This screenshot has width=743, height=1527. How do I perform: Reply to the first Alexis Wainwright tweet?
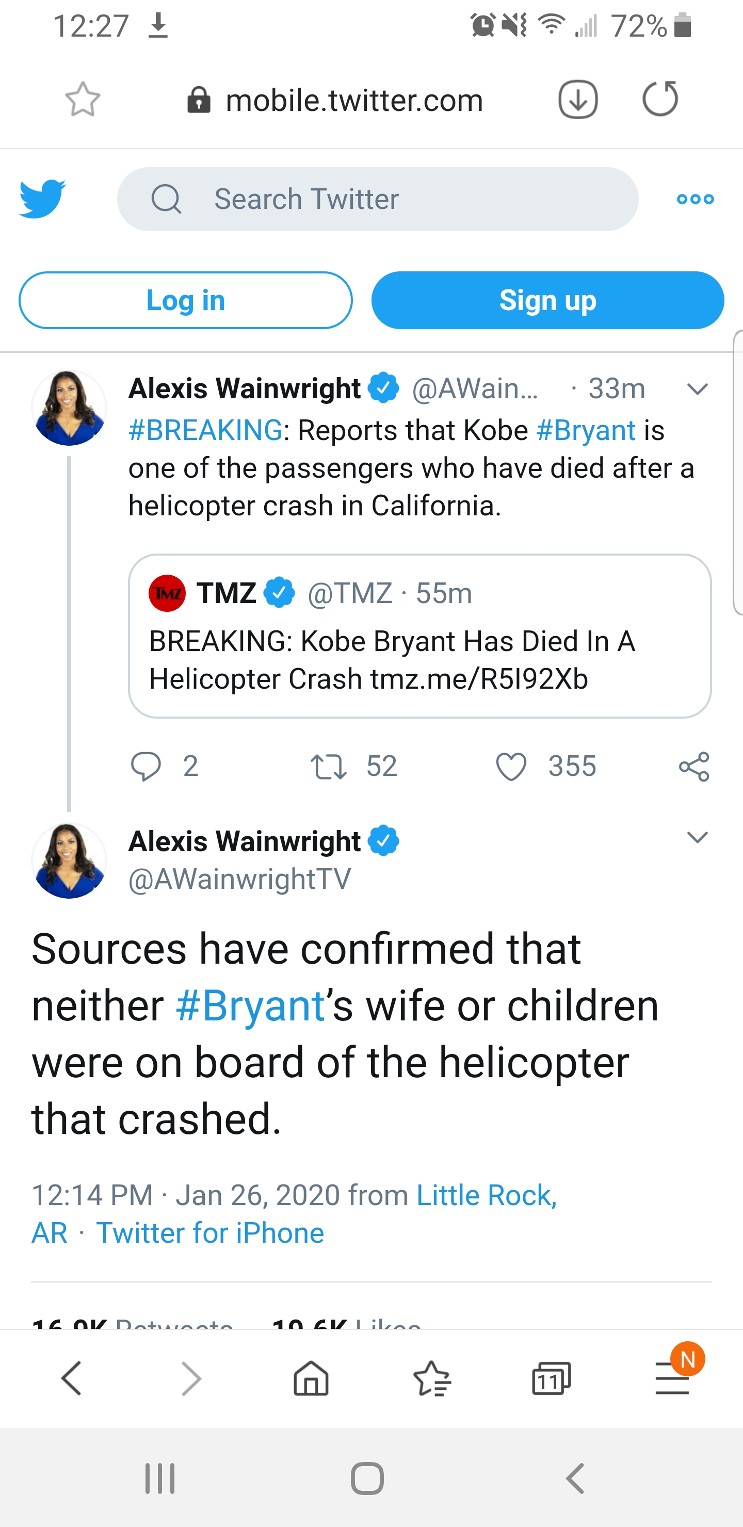[x=146, y=766]
